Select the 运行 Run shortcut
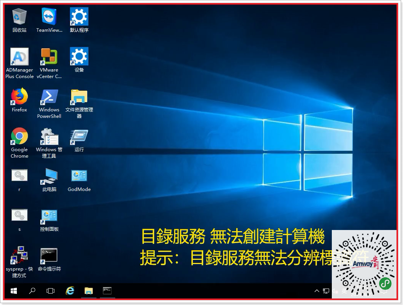Image resolution: width=403 pixels, height=305 pixels. click(x=79, y=140)
